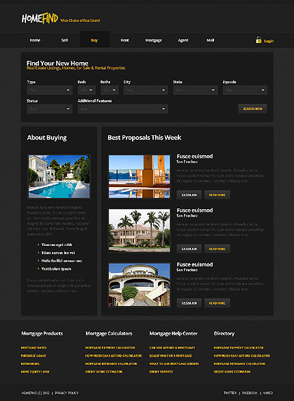The height and width of the screenshot is (401, 294).
Task: Click the Mortgage Rates footer link
Action: [34, 348]
